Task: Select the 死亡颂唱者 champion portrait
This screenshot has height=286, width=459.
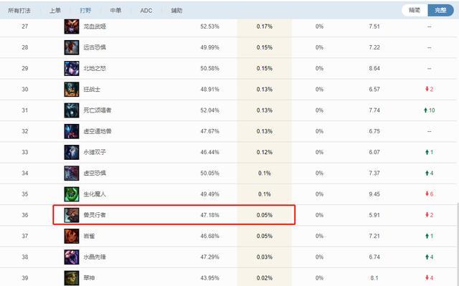Action: click(72, 110)
